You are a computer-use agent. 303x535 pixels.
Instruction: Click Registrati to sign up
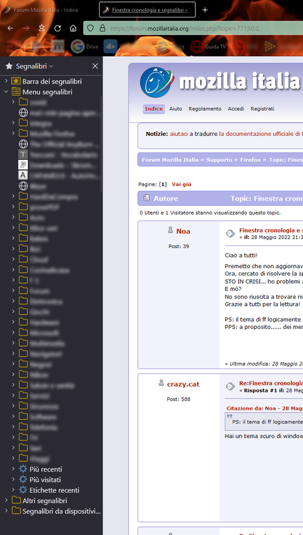pyautogui.click(x=262, y=109)
